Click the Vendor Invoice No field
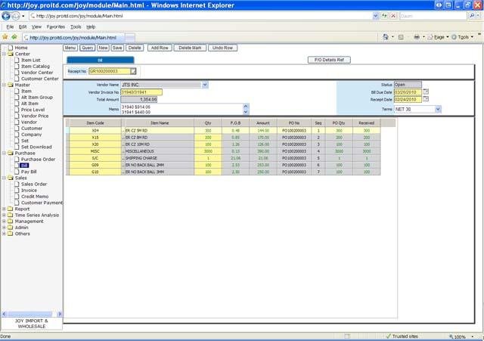 click(x=141, y=92)
